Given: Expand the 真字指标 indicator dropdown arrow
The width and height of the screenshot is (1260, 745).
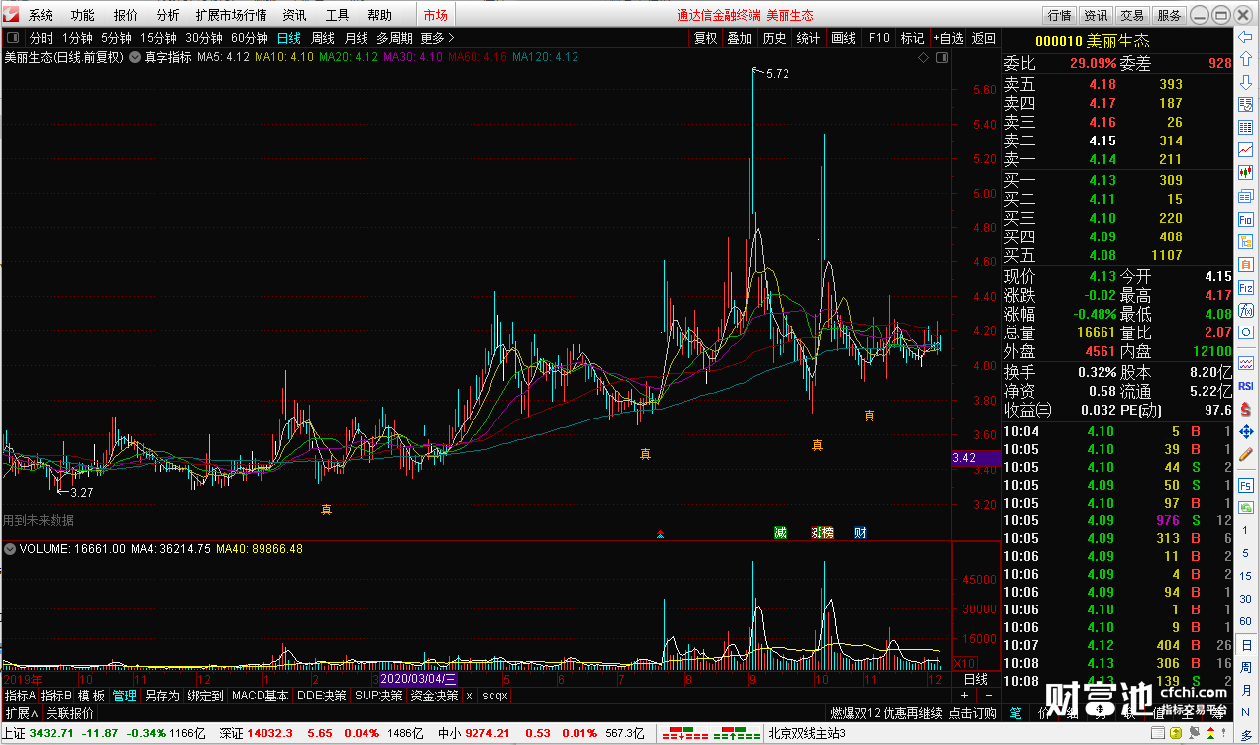Looking at the screenshot, I should click(x=134, y=57).
